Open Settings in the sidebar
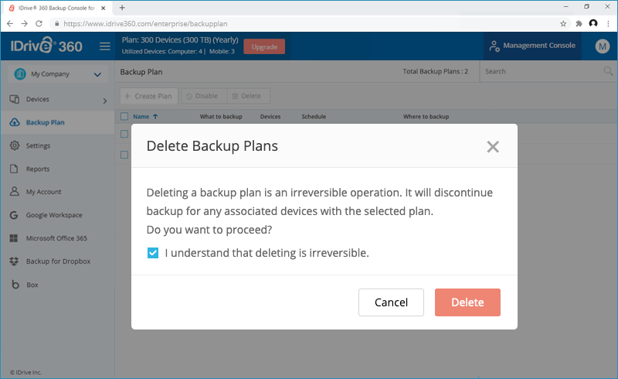 tap(38, 145)
